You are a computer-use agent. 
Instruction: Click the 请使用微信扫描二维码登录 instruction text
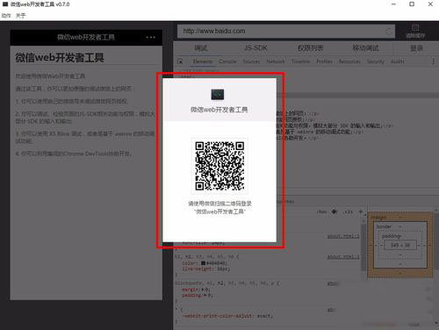(219, 204)
